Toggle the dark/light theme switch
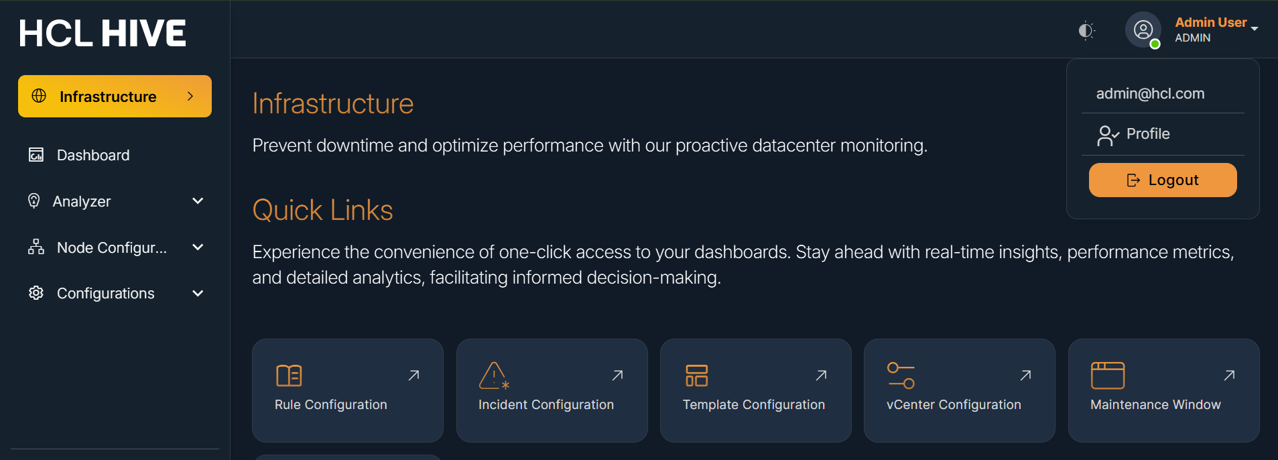 tap(1086, 31)
